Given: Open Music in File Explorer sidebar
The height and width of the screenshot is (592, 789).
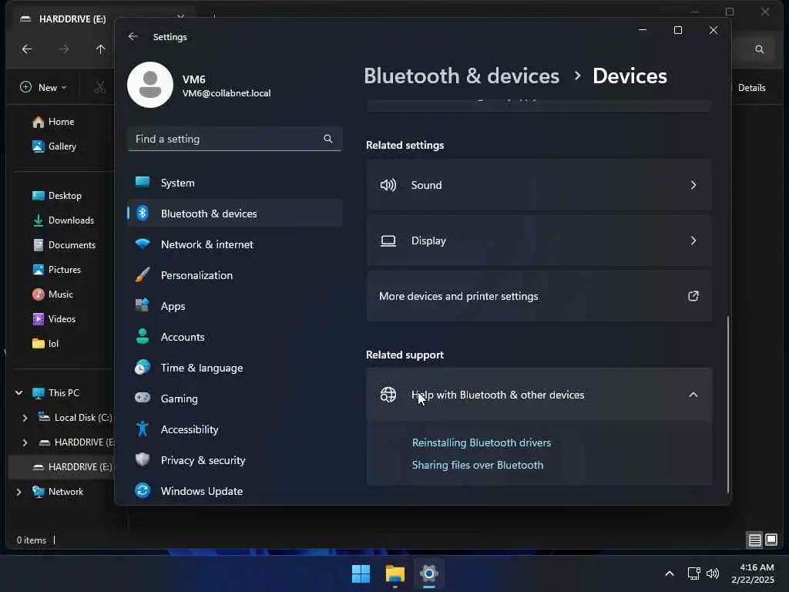Looking at the screenshot, I should coord(60,294).
